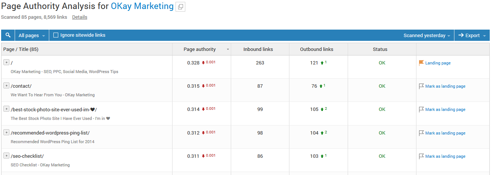Image resolution: width=492 pixels, height=175 pixels.
Task: Click Page authority sort arrow
Action: coord(227,49)
